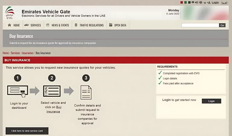Open the Home menu item
The image size is (232, 136).
coord(14,25)
